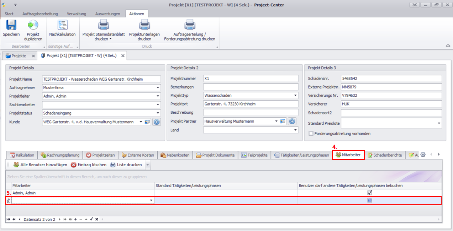
Task: Click Alle Benutzer hinzufügen button
Action: point(40,165)
